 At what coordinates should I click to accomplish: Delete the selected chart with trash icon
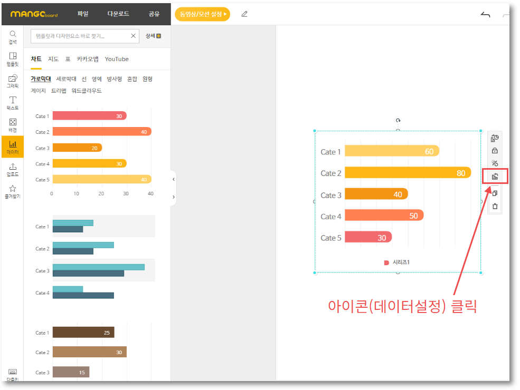tap(495, 206)
